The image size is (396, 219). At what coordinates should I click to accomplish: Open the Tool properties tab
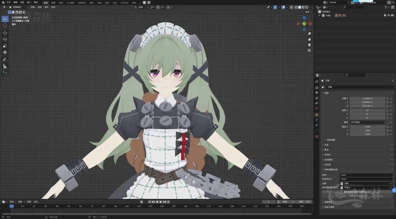tap(317, 81)
